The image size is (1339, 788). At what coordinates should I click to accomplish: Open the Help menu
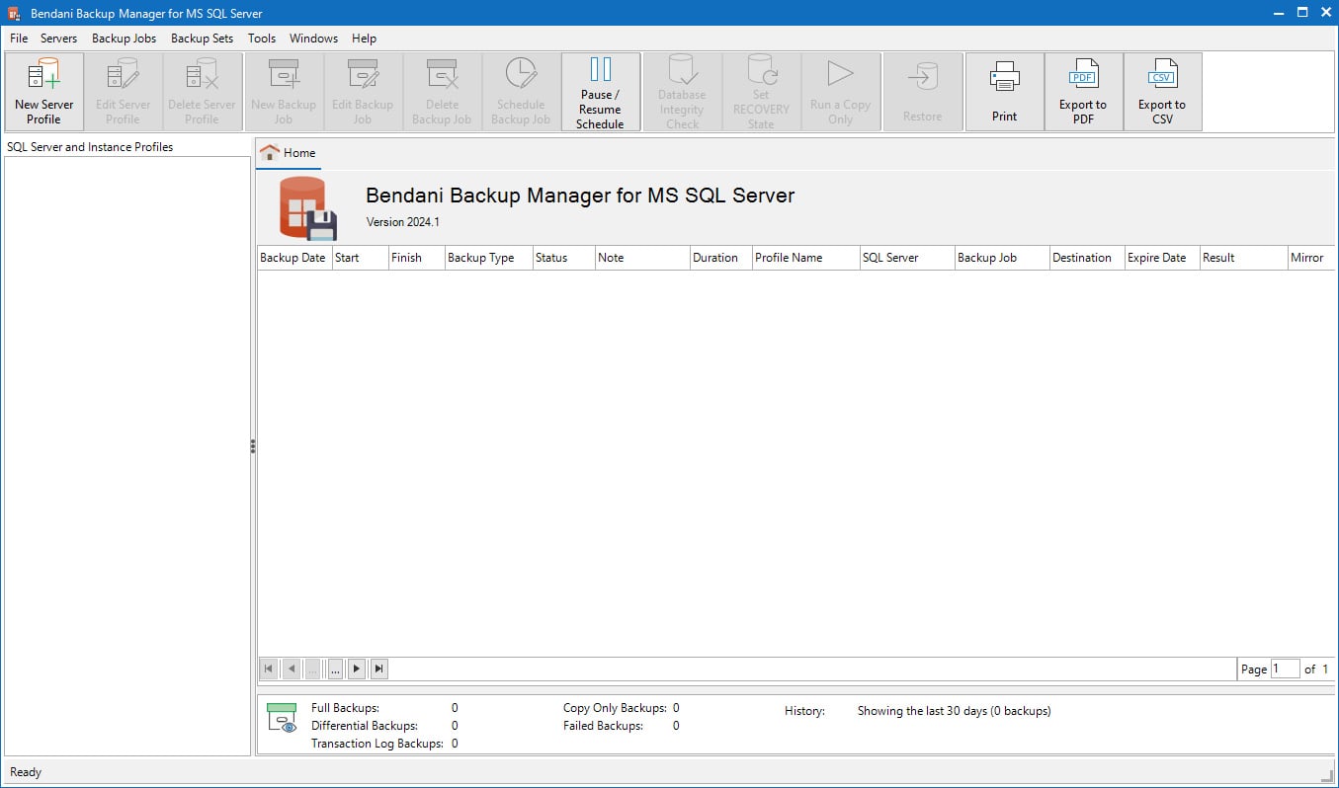point(364,39)
